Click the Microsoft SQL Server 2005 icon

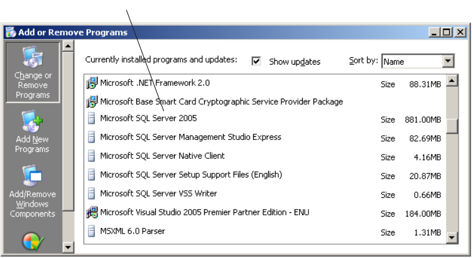point(92,118)
